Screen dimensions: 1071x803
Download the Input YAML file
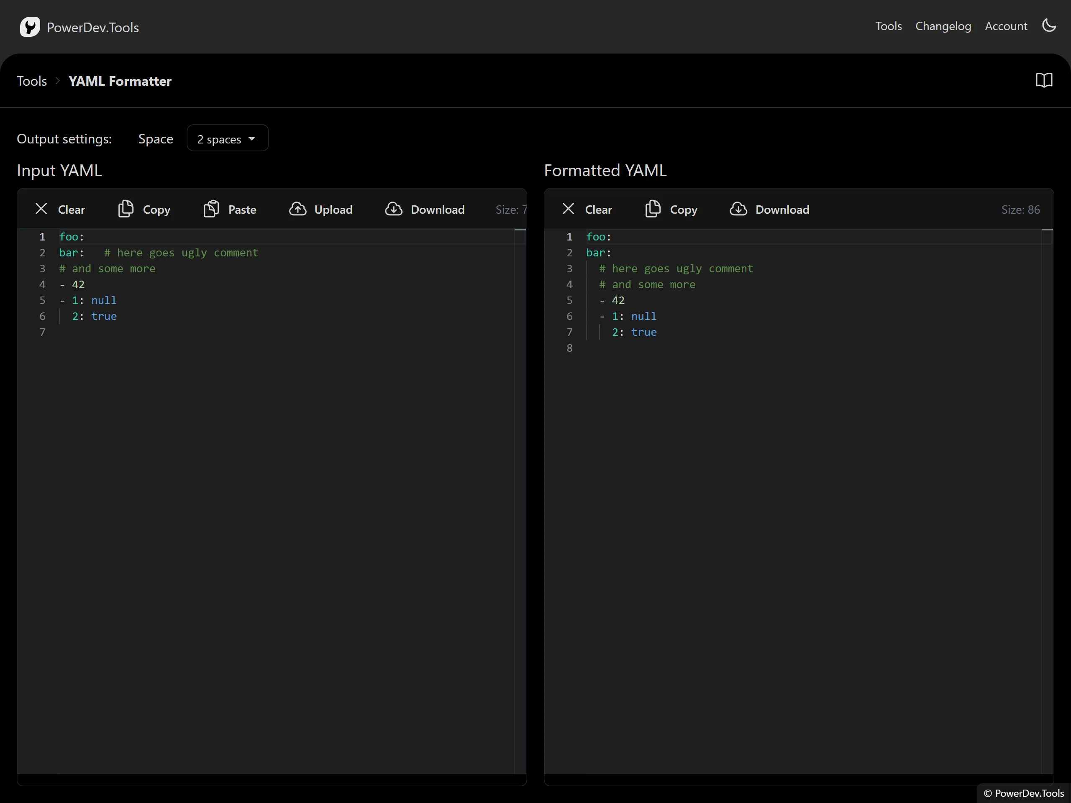click(x=425, y=210)
